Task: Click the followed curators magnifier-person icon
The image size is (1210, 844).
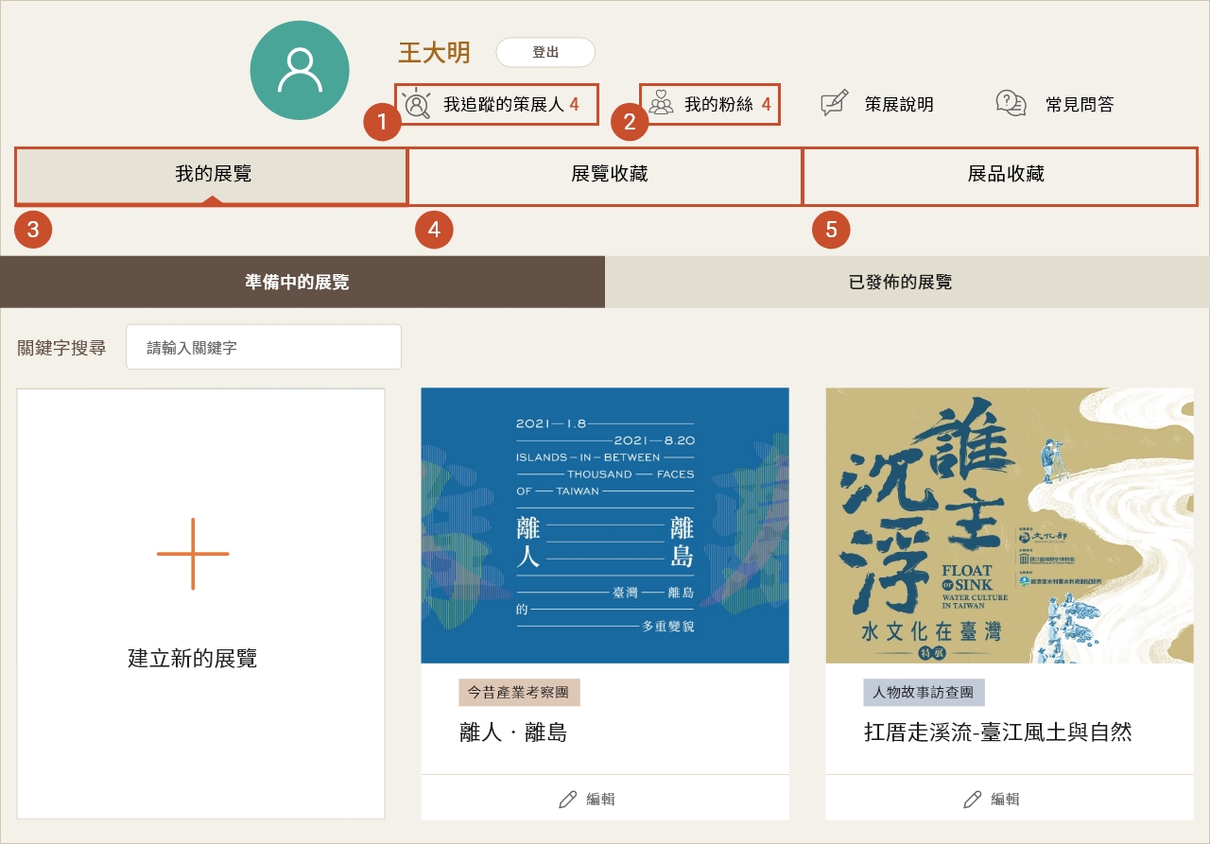Action: pyautogui.click(x=418, y=104)
